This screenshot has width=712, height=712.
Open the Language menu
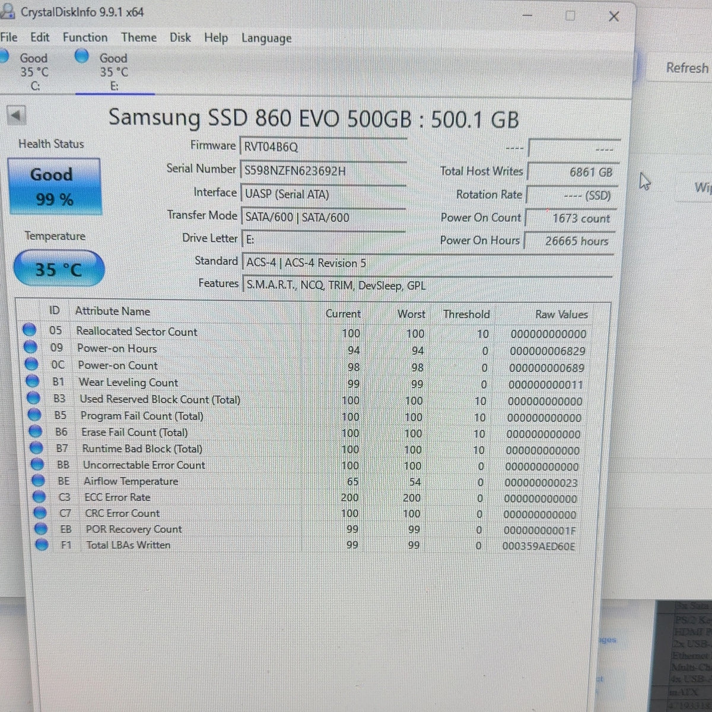click(x=266, y=39)
